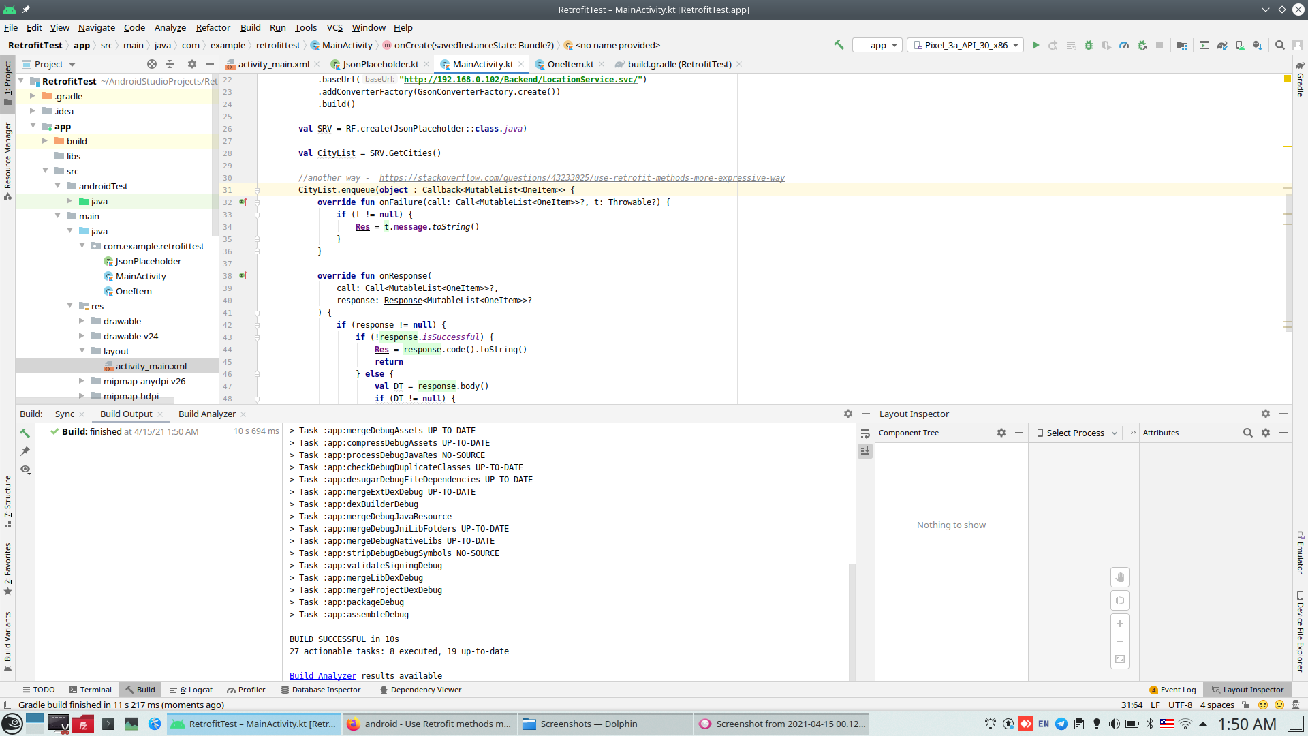Open the Refactor menu

click(x=213, y=28)
